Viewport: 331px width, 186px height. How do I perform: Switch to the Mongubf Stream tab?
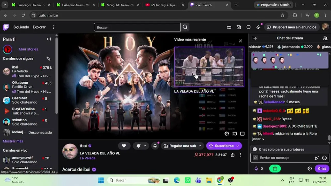(x=120, y=5)
